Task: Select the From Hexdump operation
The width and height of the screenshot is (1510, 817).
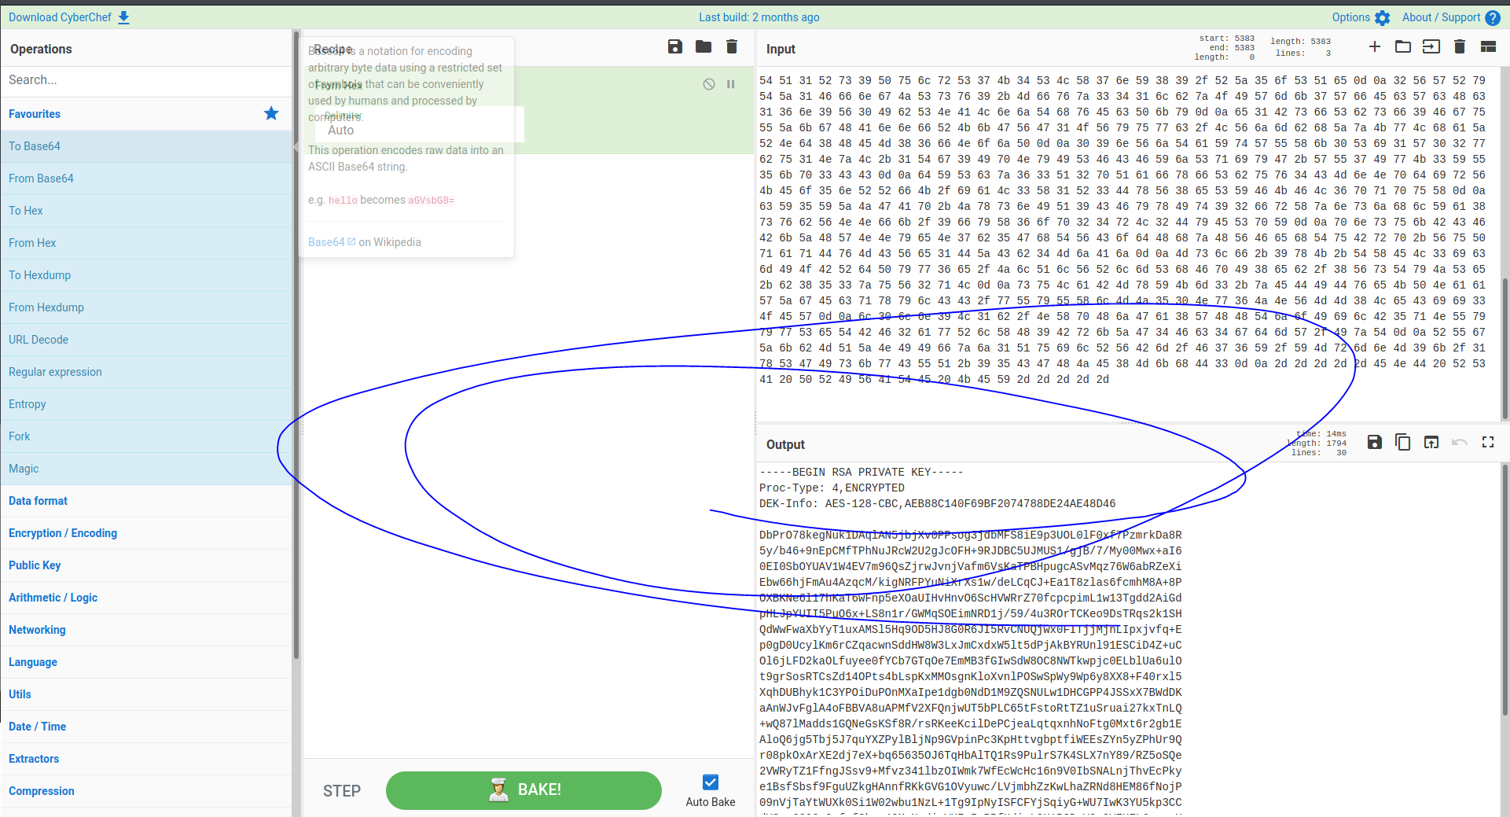Action: coord(146,307)
